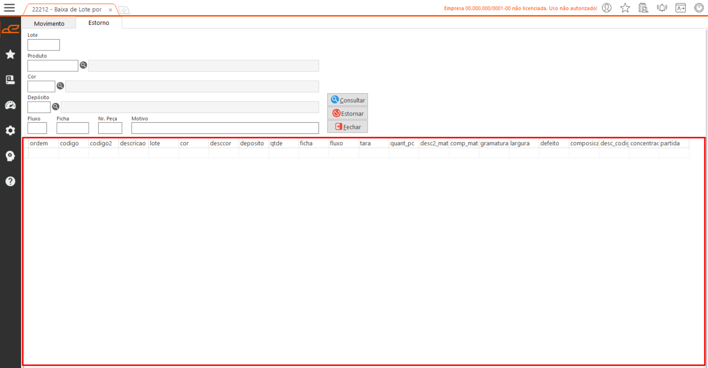The image size is (708, 368).
Task: Click the notifications bell icon in top bar
Action: point(662,8)
